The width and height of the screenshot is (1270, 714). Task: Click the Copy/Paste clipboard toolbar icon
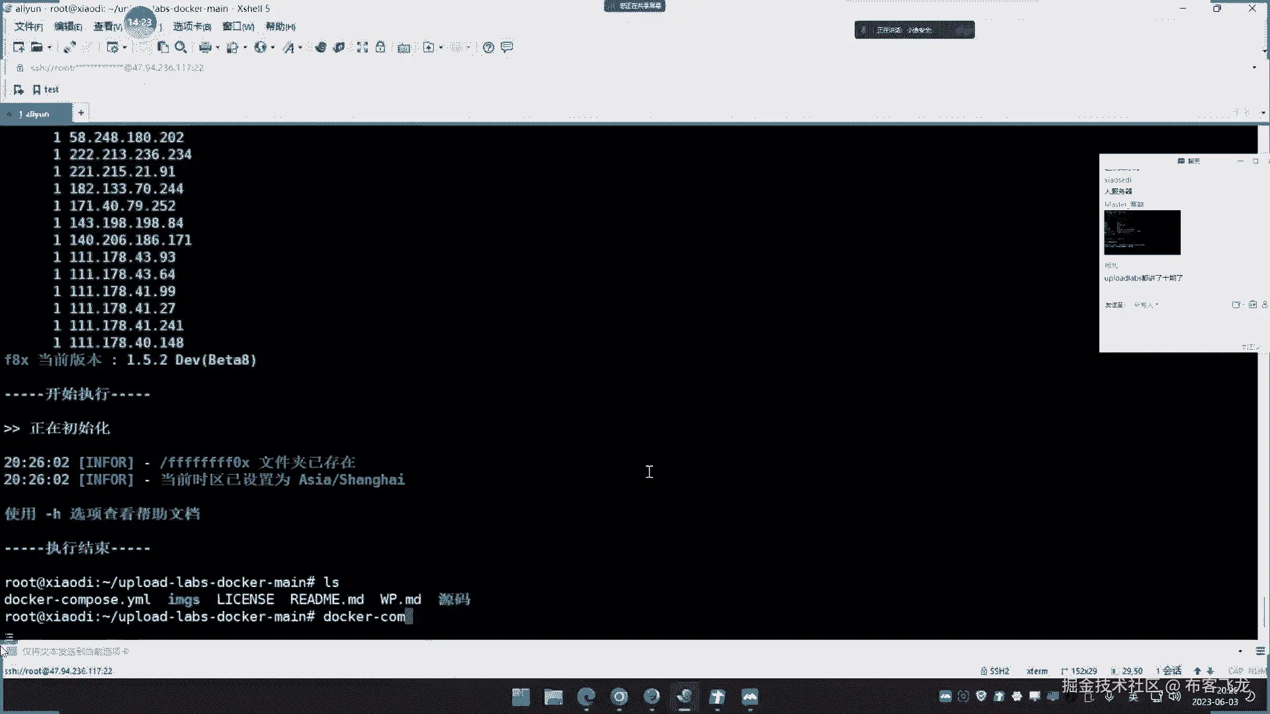(x=163, y=47)
